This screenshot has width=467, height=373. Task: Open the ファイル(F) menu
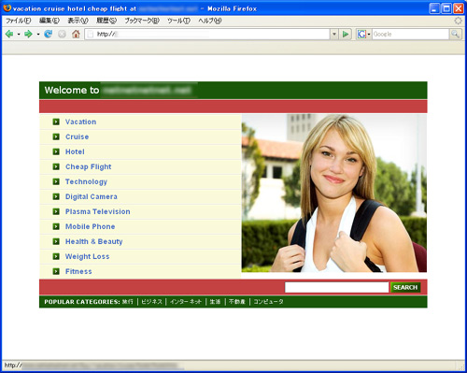coord(19,21)
